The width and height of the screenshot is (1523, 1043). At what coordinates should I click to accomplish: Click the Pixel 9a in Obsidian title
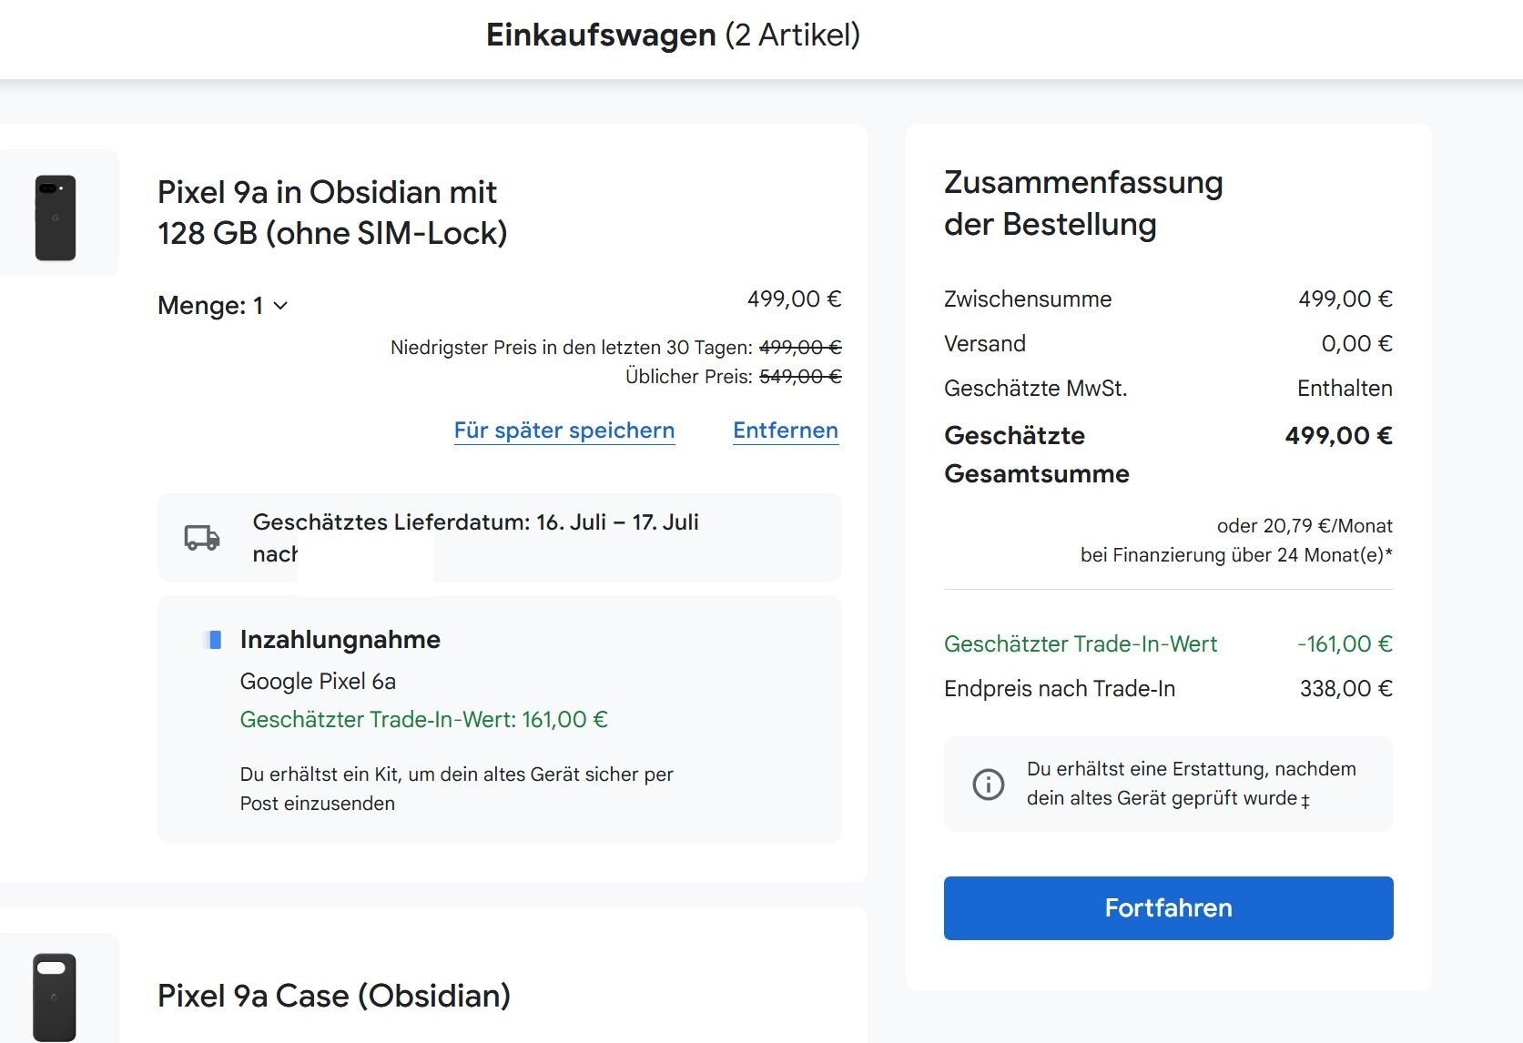tap(332, 212)
